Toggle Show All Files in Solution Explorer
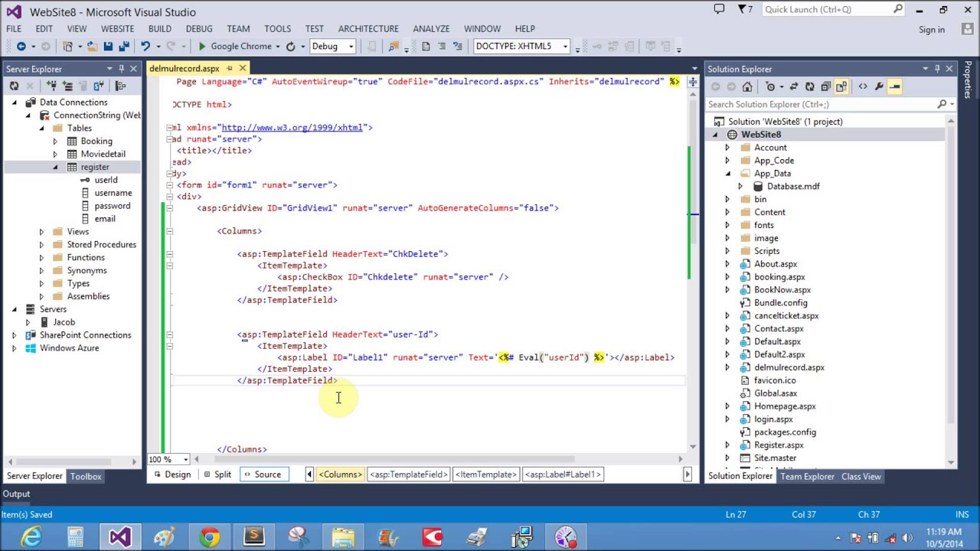 coord(841,86)
